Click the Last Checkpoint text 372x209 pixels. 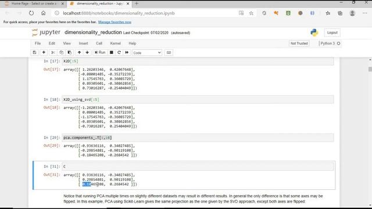146,33
